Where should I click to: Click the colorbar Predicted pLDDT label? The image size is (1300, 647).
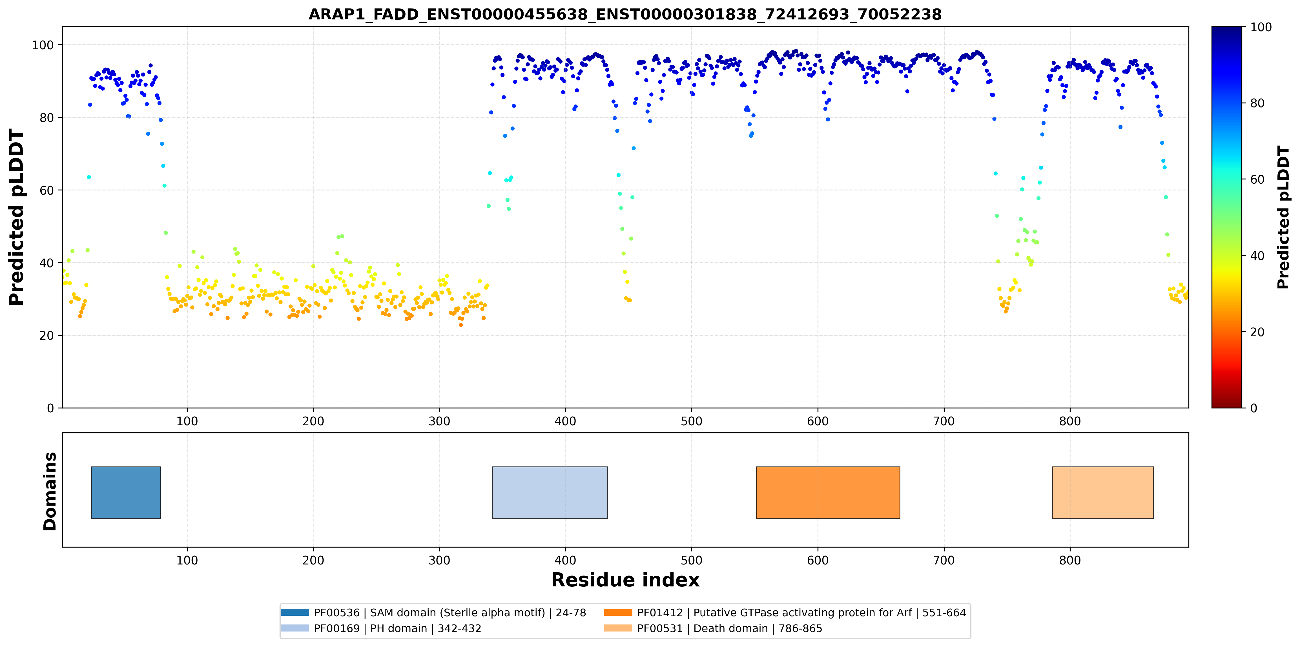click(x=1284, y=217)
